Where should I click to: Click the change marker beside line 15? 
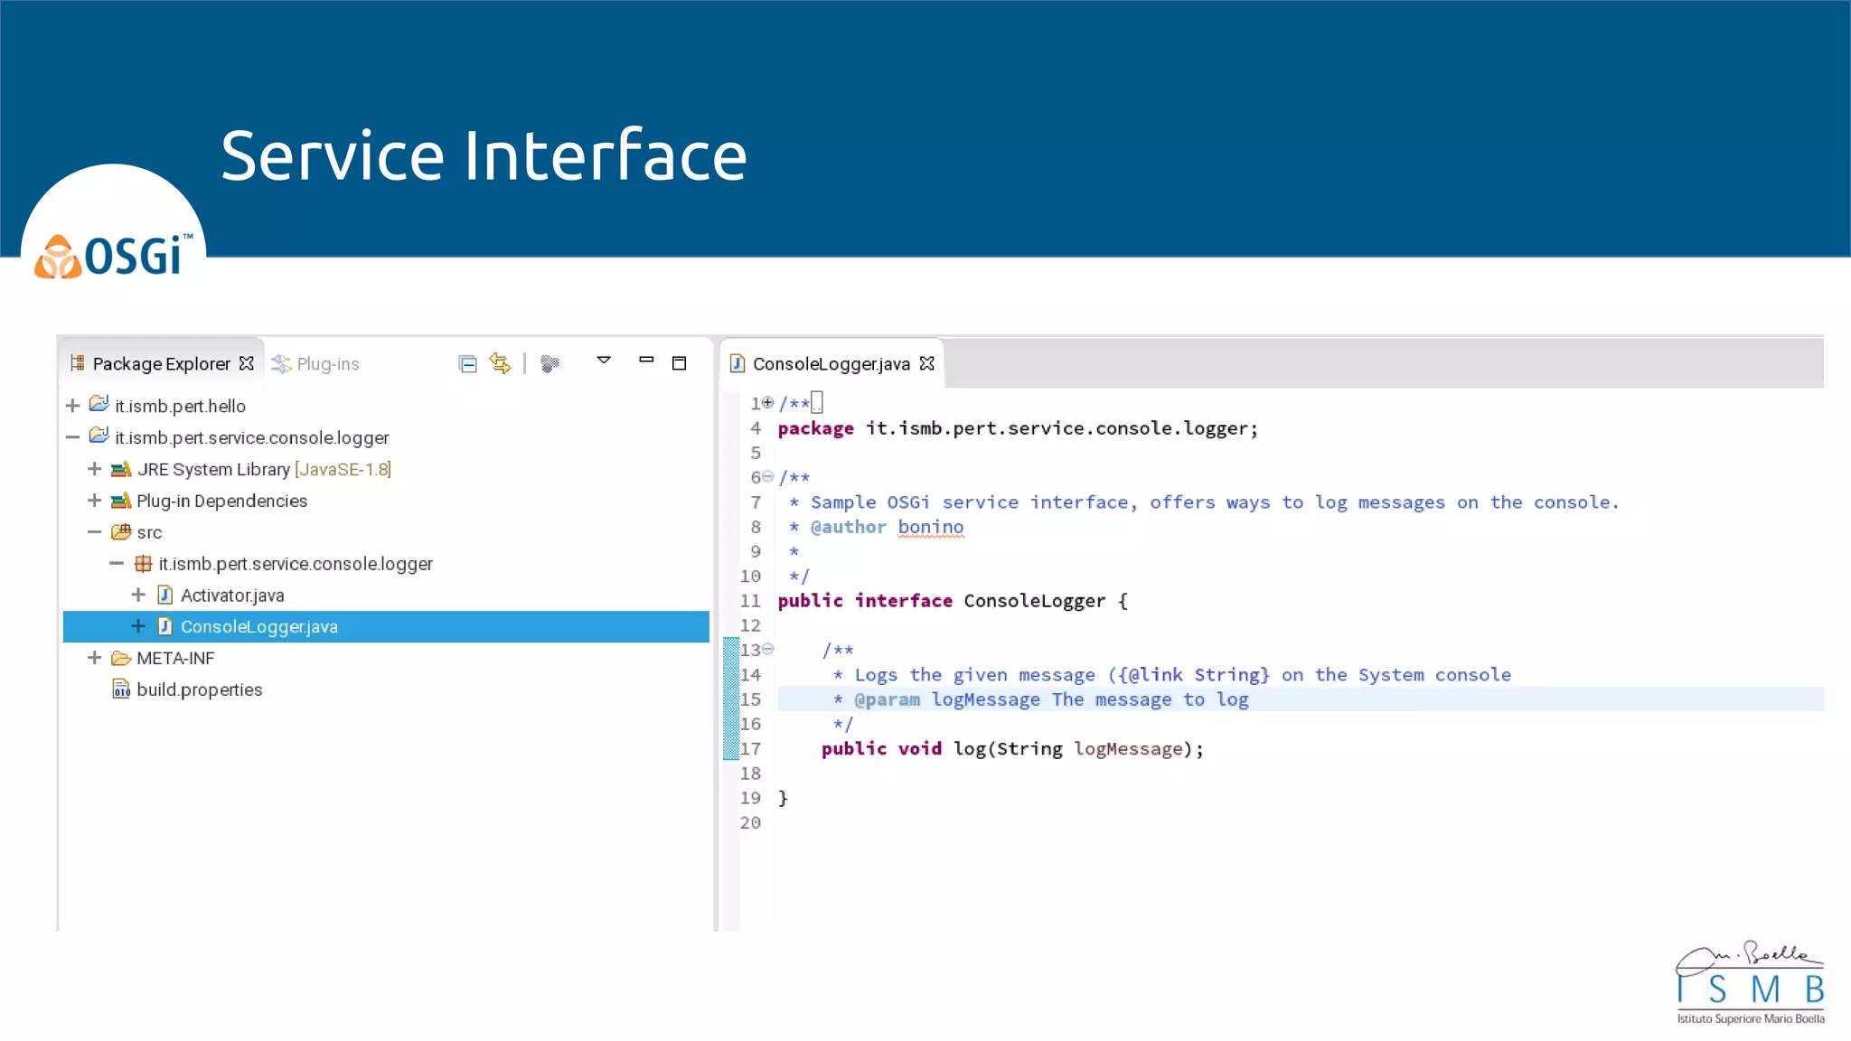pos(731,699)
